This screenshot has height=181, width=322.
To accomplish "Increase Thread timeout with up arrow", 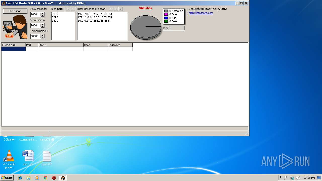I will click(x=43, y=35).
